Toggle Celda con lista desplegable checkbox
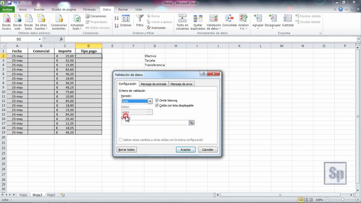Viewport: 361px width, 203px height. pyautogui.click(x=157, y=105)
